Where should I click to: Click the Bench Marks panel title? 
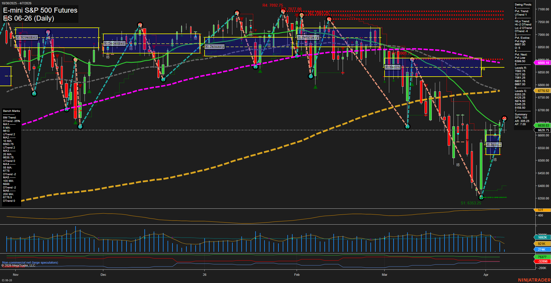[11, 111]
